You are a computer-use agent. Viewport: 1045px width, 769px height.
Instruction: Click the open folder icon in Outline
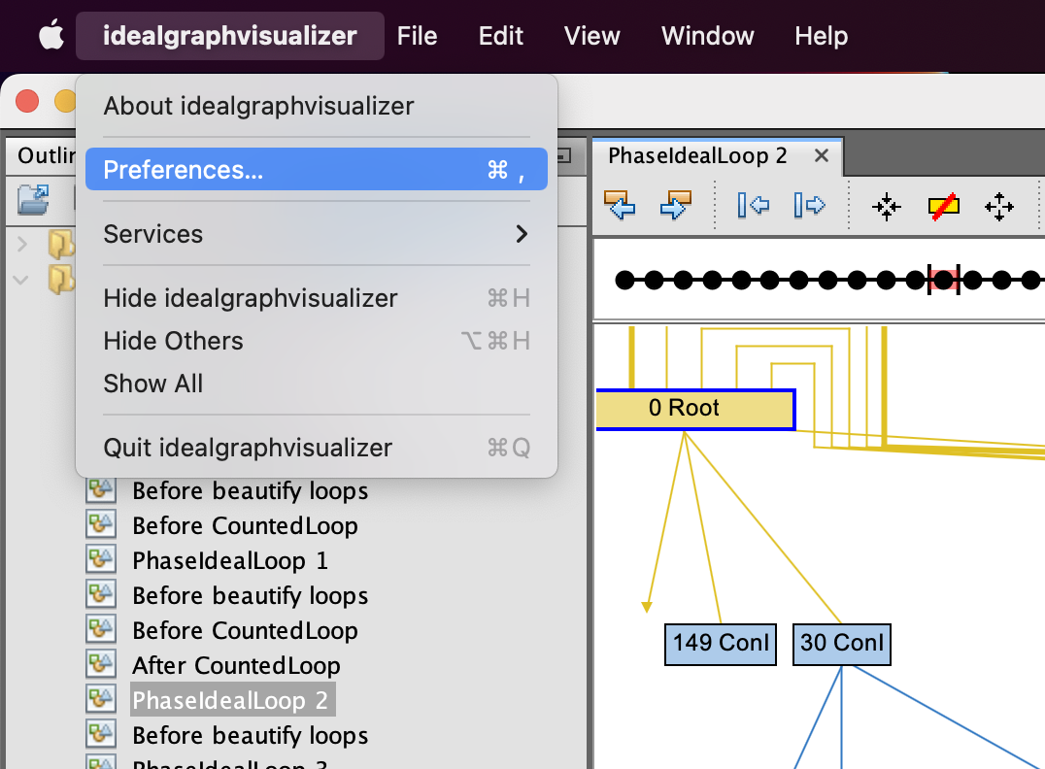pos(34,200)
